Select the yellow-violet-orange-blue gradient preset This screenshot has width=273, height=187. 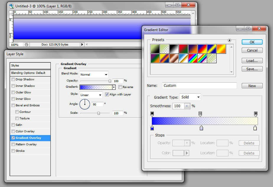(x=164, y=58)
